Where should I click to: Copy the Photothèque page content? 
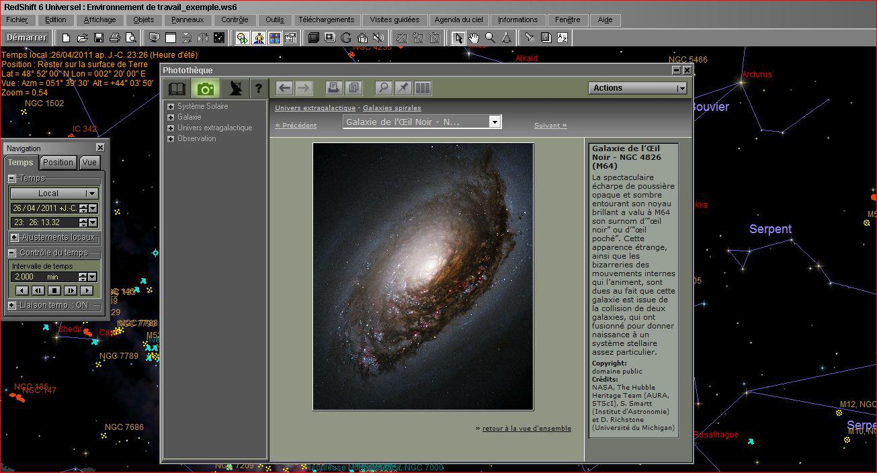(353, 88)
